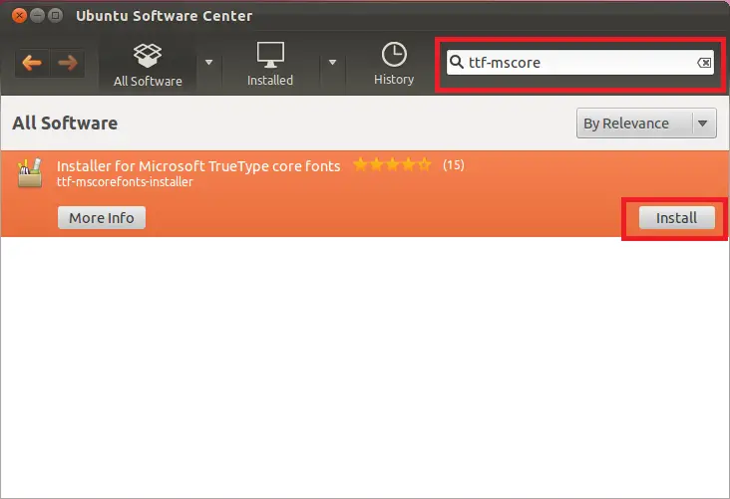This screenshot has width=730, height=499.
Task: Clear the search field text
Action: click(704, 63)
